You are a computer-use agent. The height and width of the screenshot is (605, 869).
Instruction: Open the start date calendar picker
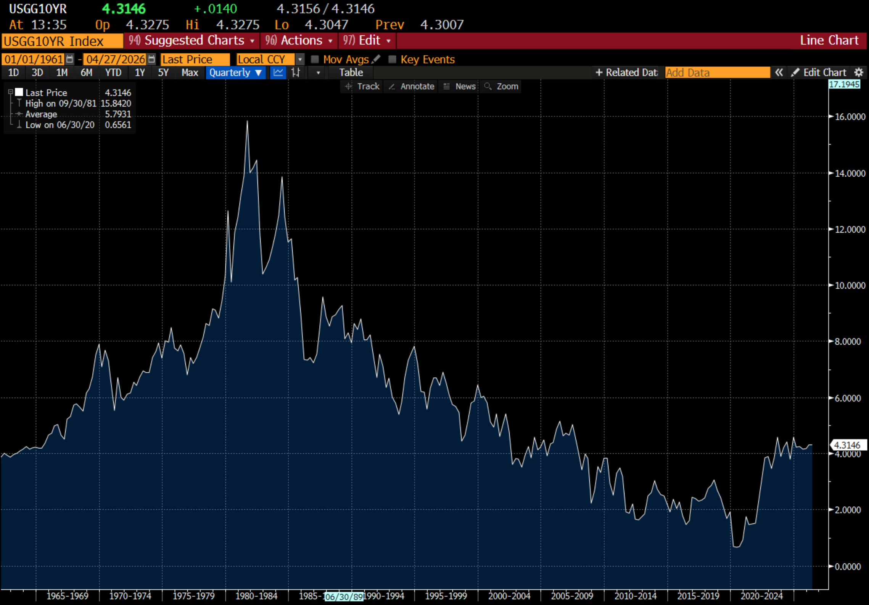[69, 59]
